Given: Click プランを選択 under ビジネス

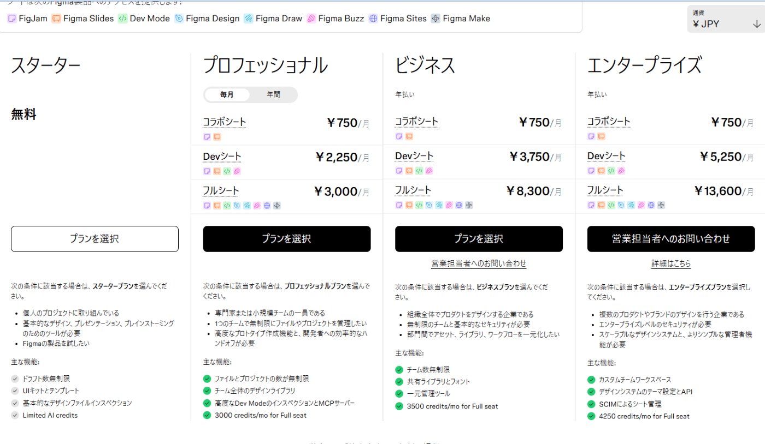Looking at the screenshot, I should (479, 239).
